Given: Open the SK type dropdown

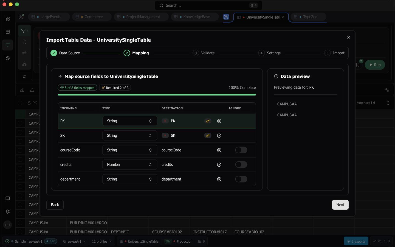Looking at the screenshot, I should pyautogui.click(x=130, y=136).
